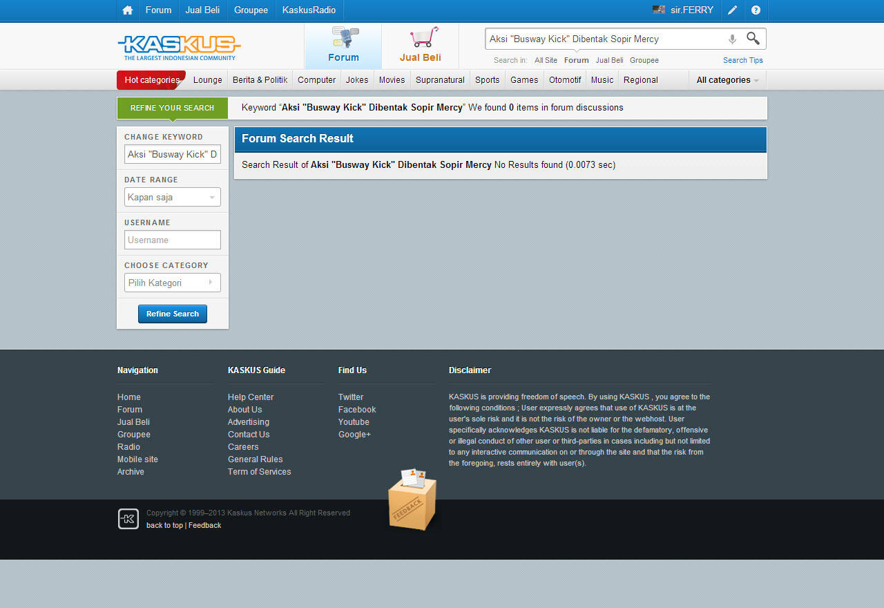
Task: Open the Supranatural category
Action: [x=440, y=80]
